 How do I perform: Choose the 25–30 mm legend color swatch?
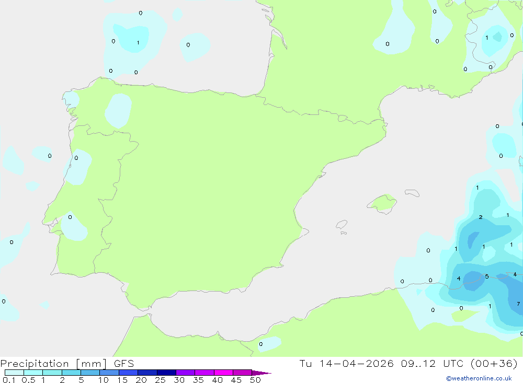tap(166, 373)
